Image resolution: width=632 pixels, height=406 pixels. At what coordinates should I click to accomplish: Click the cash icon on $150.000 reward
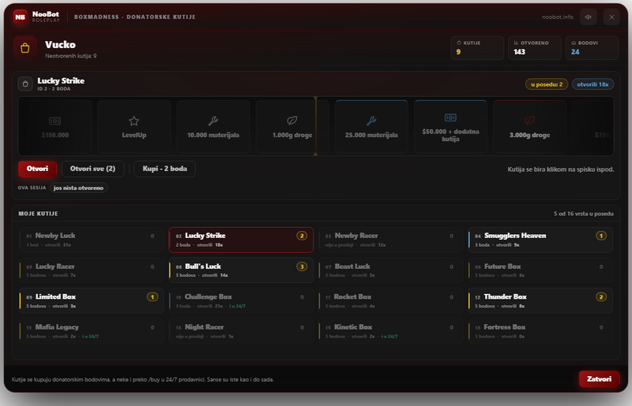pos(55,121)
